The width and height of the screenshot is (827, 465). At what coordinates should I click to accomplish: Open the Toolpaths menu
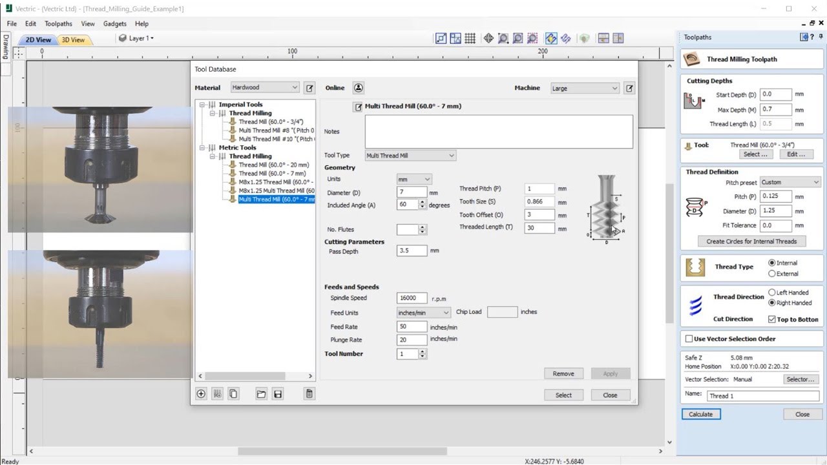click(x=58, y=24)
